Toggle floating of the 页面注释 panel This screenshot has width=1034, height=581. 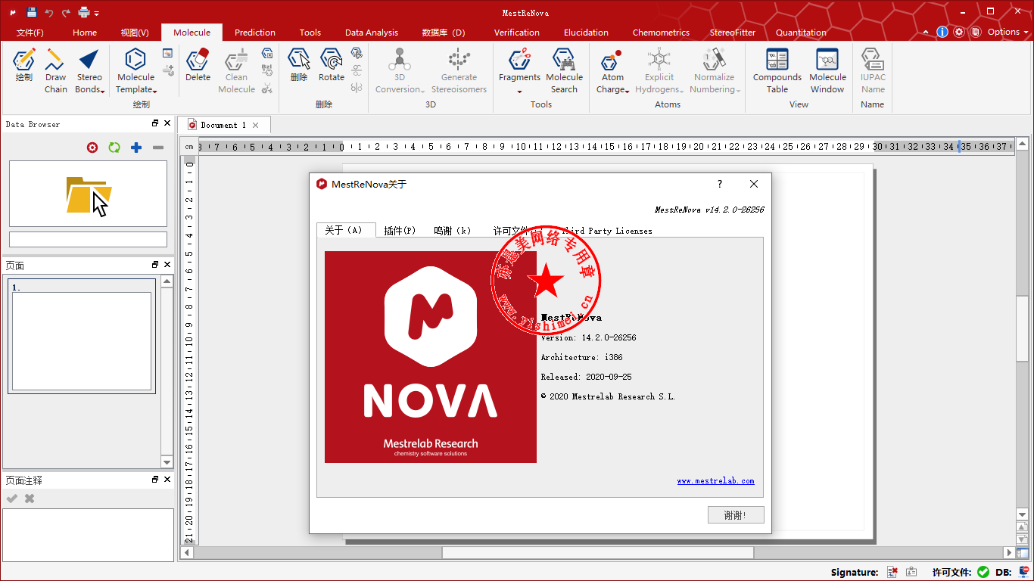click(x=155, y=480)
